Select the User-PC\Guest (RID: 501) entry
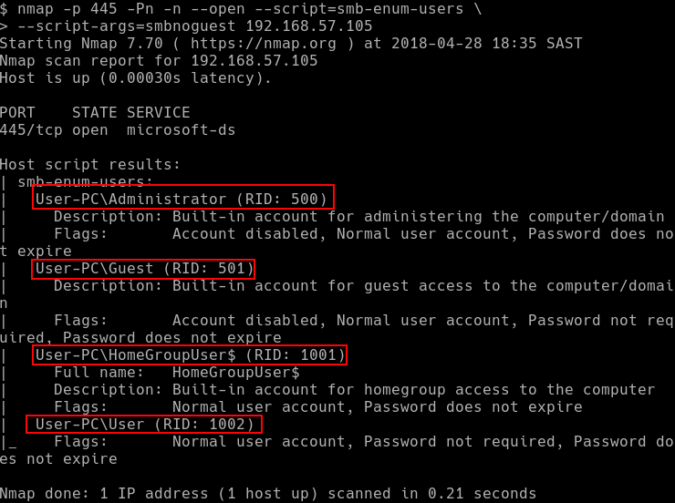Viewport: 675px width, 503px height. pyautogui.click(x=144, y=268)
